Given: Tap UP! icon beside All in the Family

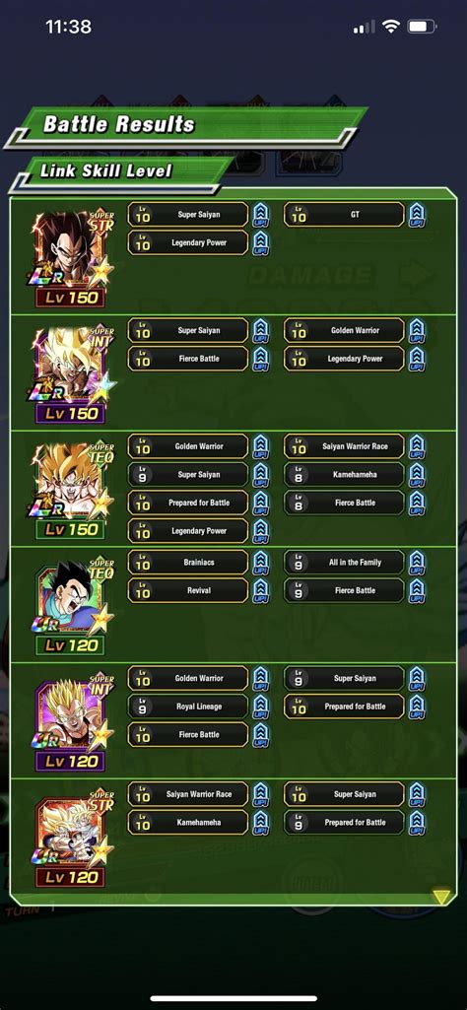Looking at the screenshot, I should (x=417, y=563).
